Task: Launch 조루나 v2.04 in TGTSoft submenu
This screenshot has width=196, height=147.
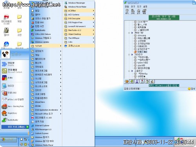Action: pos(79,46)
